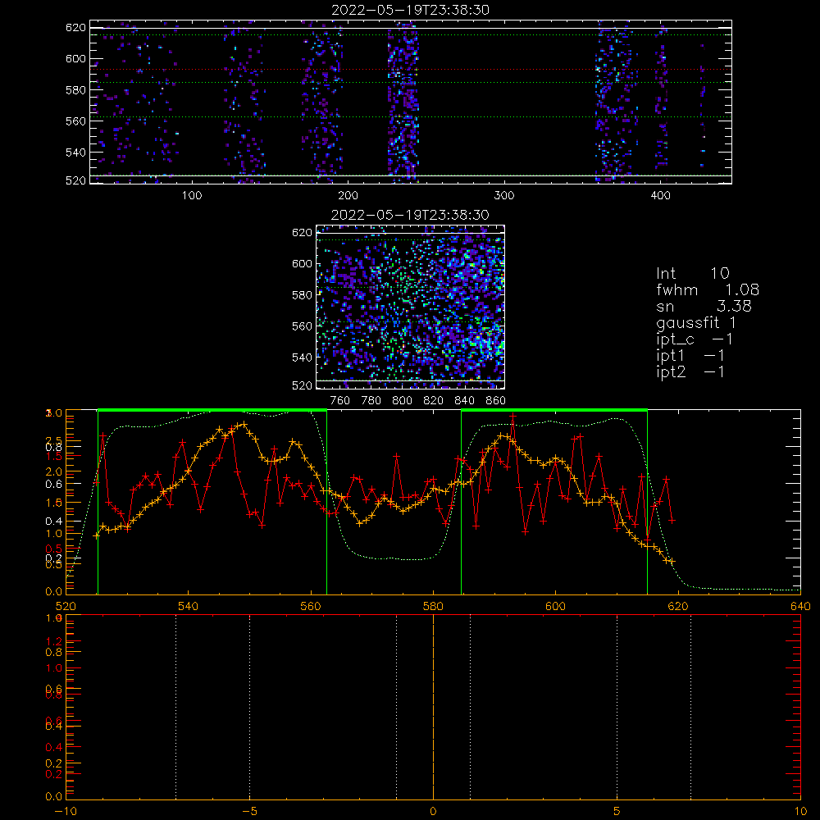Click the red dotted horizontal line in top plot
This screenshot has height=820, width=820.
[411, 69]
